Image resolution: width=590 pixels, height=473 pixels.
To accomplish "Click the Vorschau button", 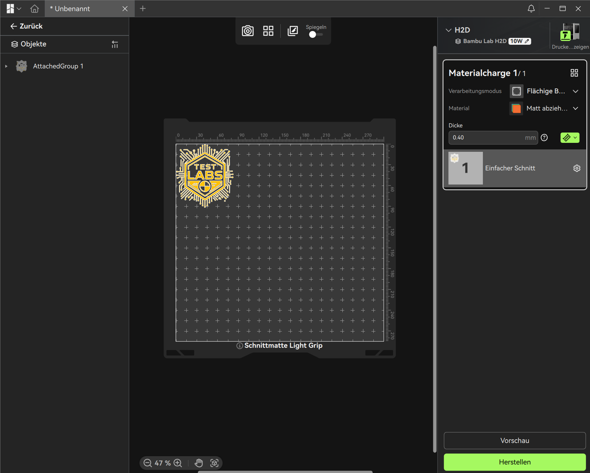I will [x=515, y=441].
